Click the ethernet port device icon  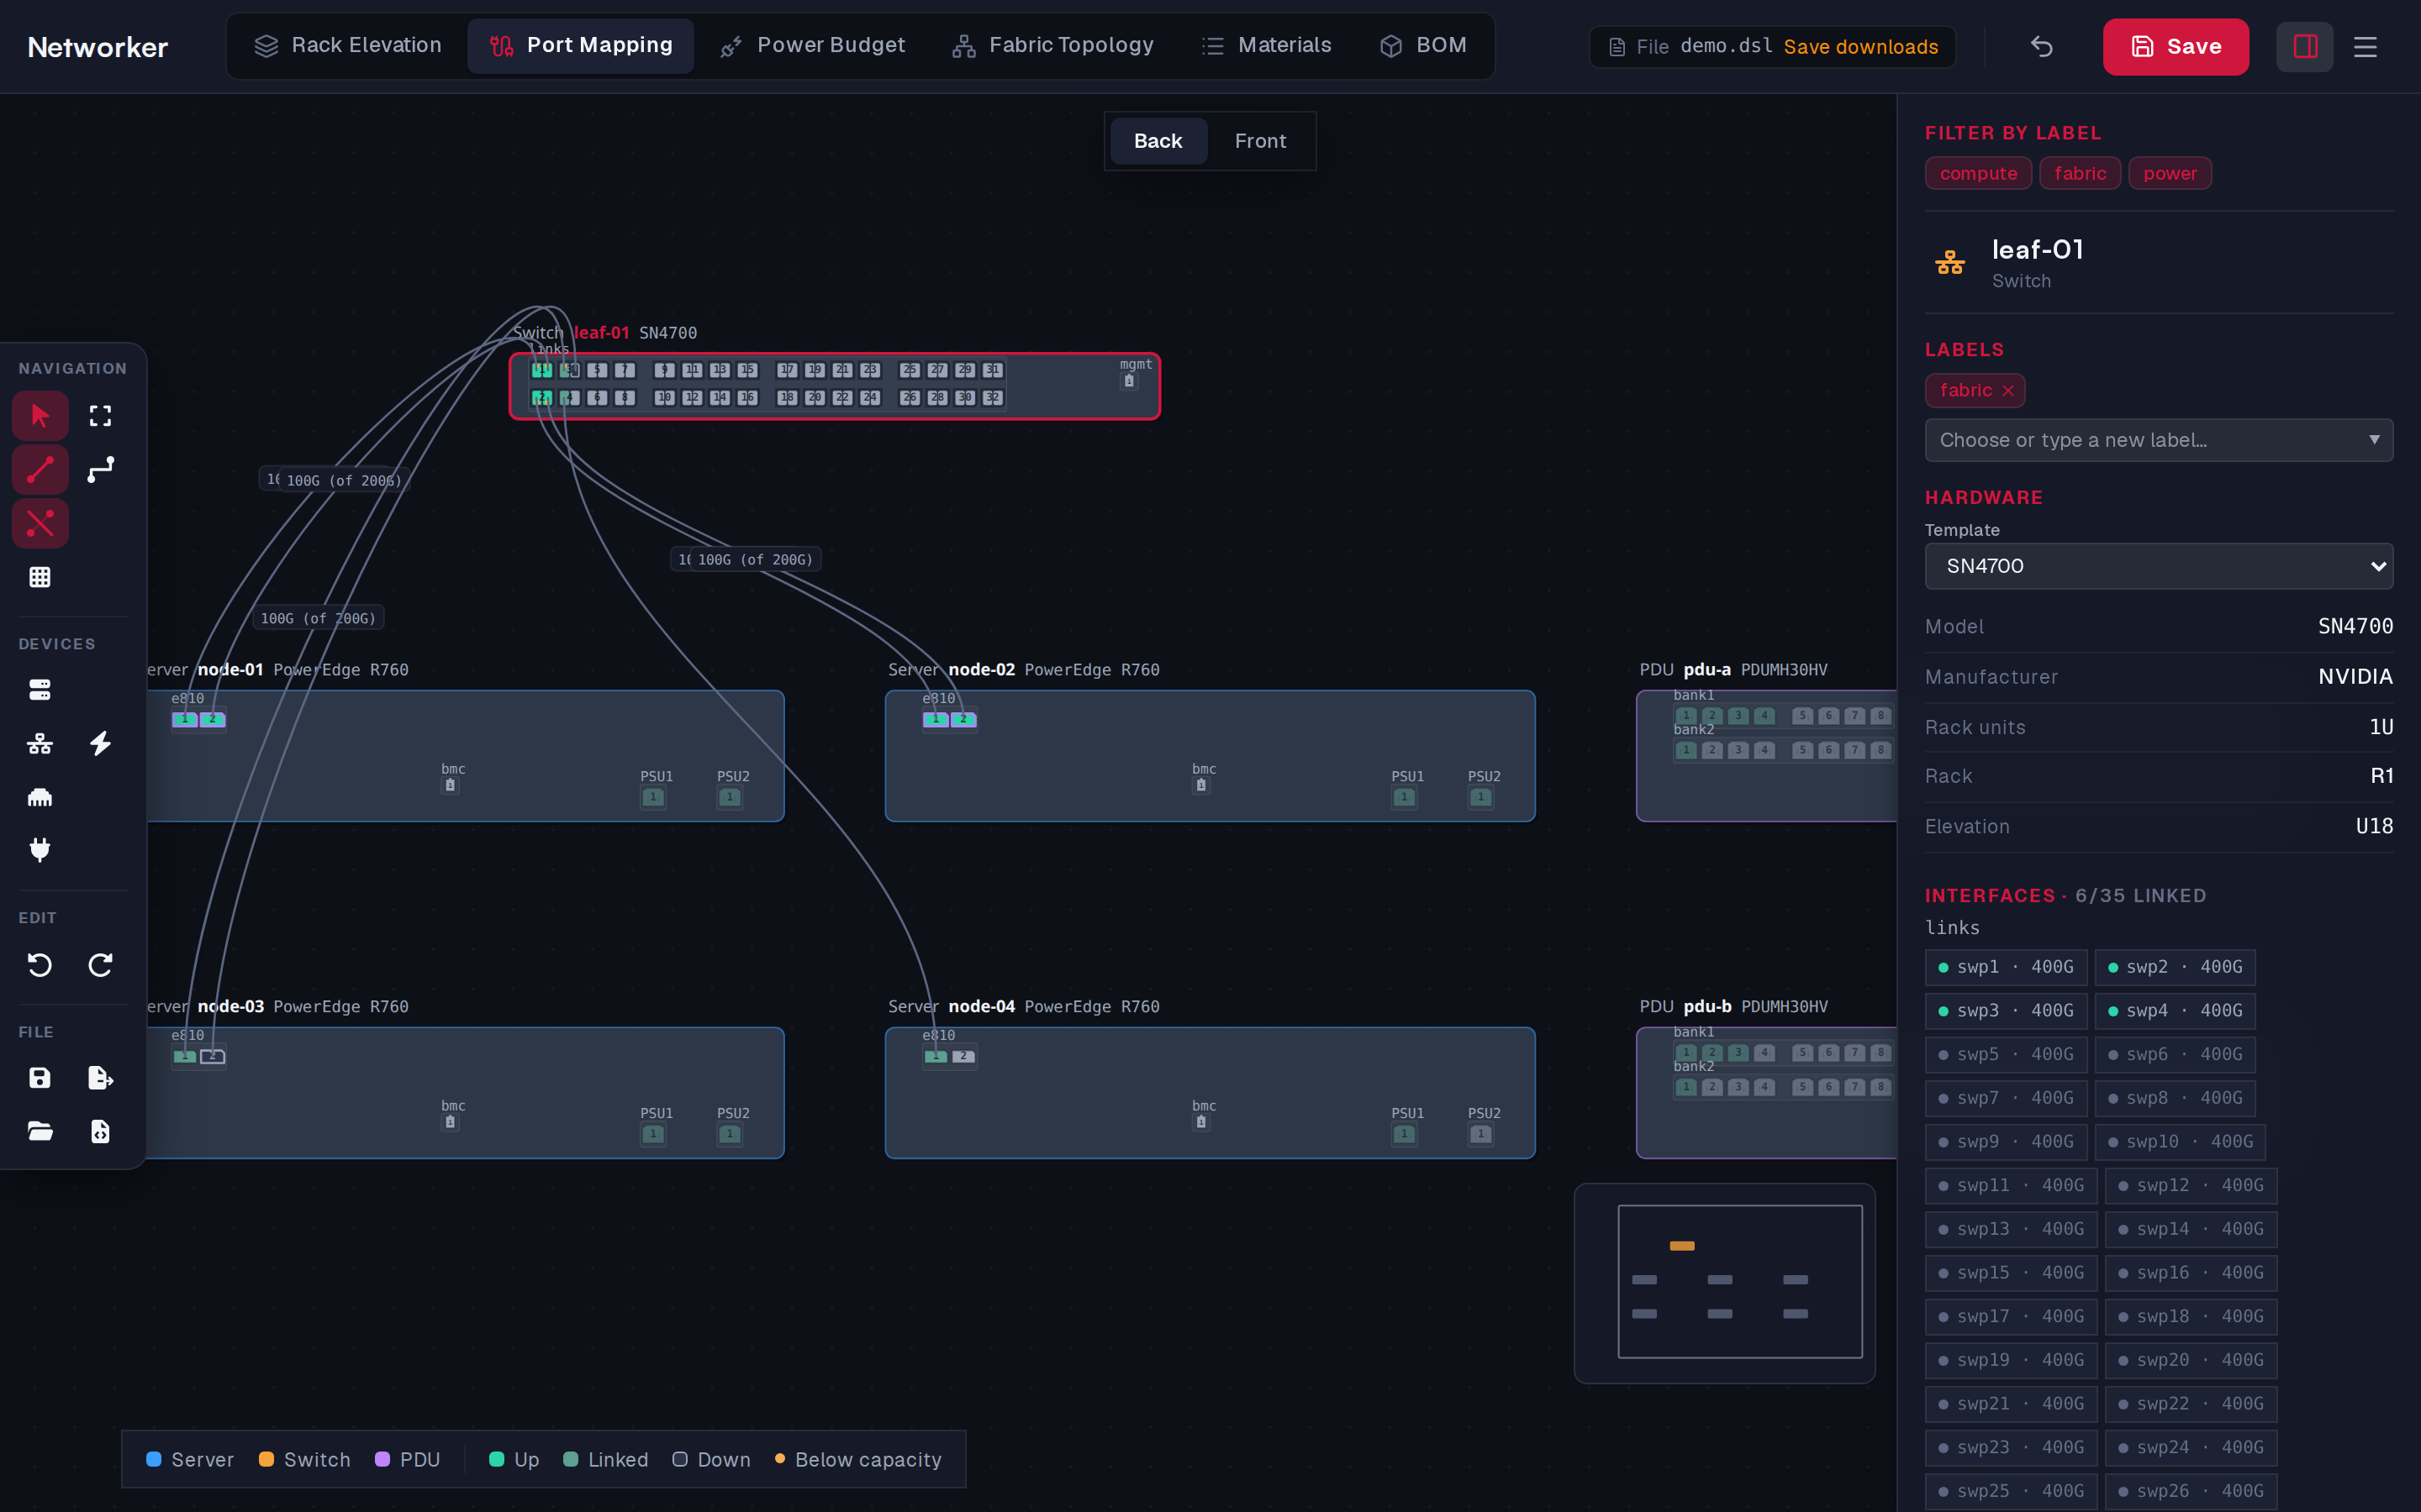click(40, 797)
